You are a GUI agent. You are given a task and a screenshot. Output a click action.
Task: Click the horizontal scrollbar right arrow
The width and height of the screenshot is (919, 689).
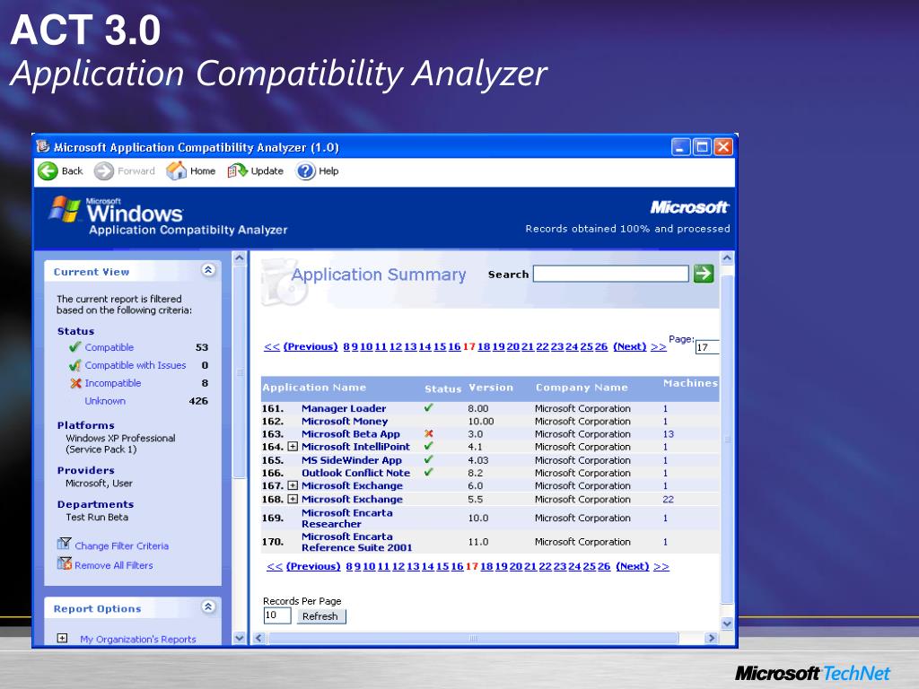712,638
